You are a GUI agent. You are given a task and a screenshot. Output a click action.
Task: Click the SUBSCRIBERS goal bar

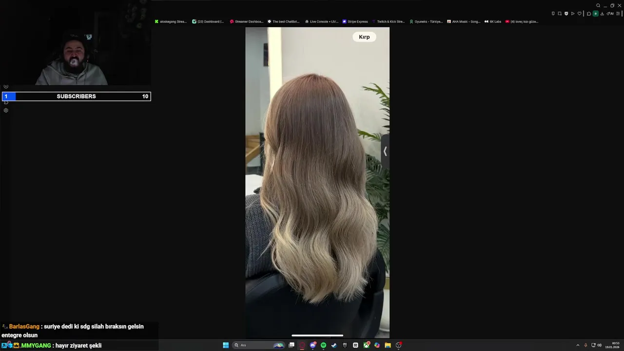(77, 97)
